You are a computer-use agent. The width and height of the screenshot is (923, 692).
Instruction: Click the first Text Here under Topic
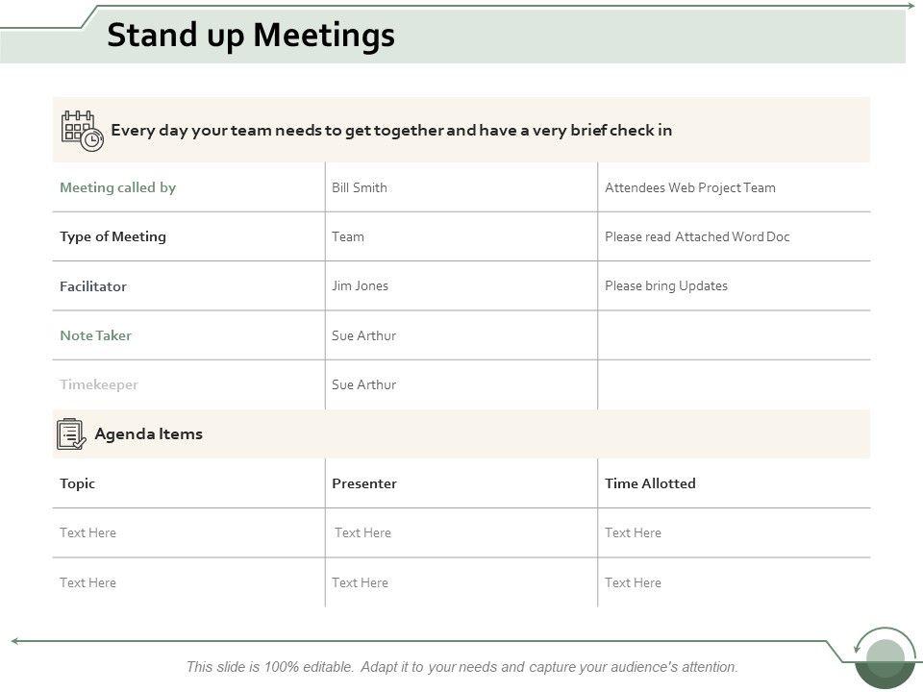tap(87, 532)
